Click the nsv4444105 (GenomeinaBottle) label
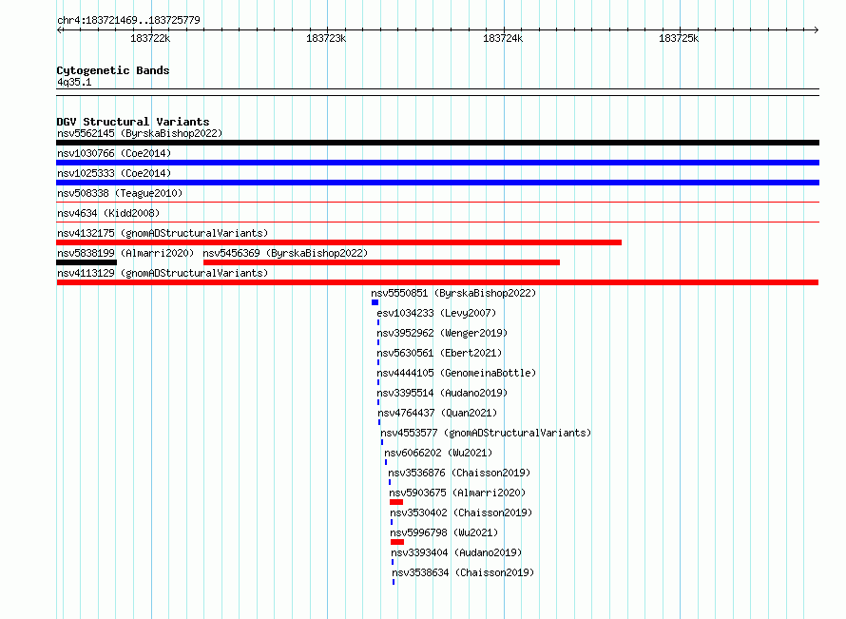 click(x=456, y=373)
